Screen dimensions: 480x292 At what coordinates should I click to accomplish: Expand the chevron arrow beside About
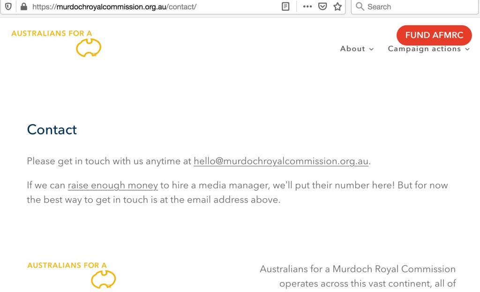(372, 49)
